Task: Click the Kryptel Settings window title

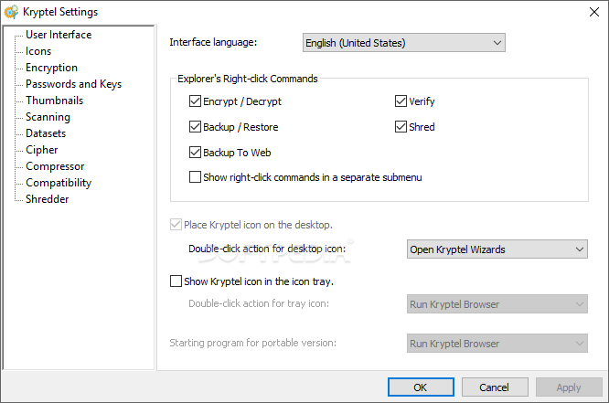Action: pyautogui.click(x=60, y=12)
